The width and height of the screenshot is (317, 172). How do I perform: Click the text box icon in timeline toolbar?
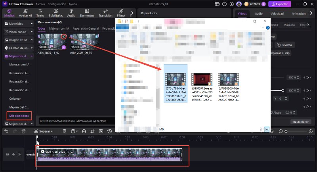pos(73,131)
